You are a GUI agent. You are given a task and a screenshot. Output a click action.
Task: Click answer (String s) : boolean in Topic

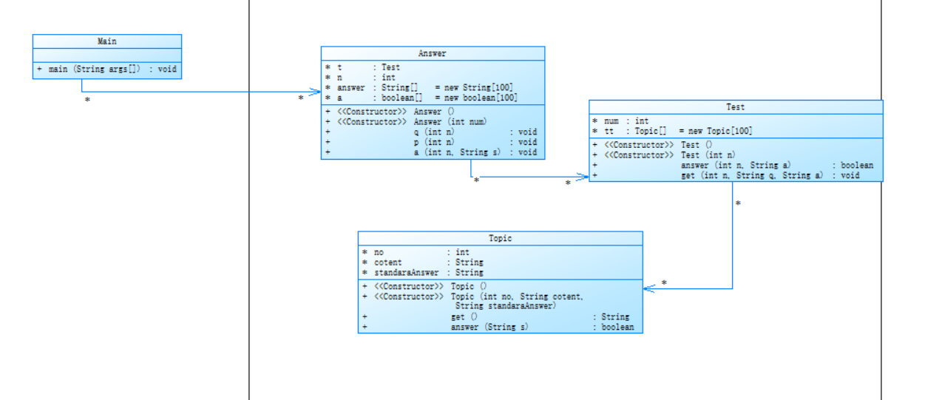(x=501, y=327)
